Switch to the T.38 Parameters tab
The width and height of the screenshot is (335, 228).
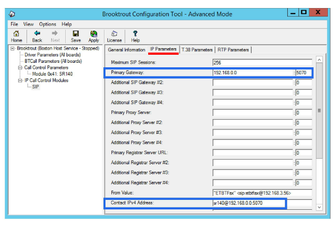pyautogui.click(x=197, y=50)
